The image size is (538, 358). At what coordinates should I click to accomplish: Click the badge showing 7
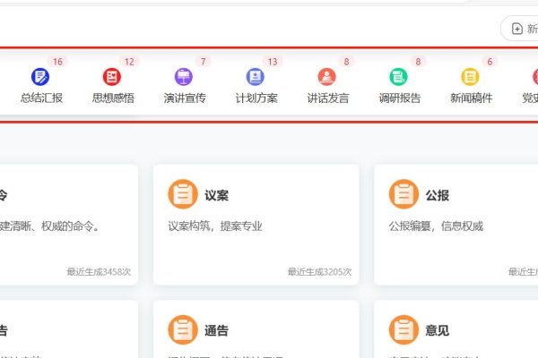pos(204,62)
